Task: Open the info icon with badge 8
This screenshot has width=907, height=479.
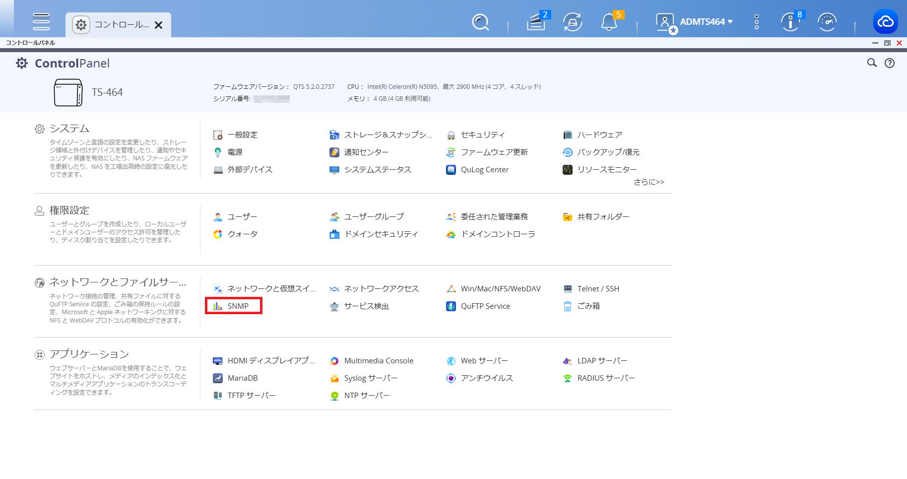Action: click(x=790, y=22)
